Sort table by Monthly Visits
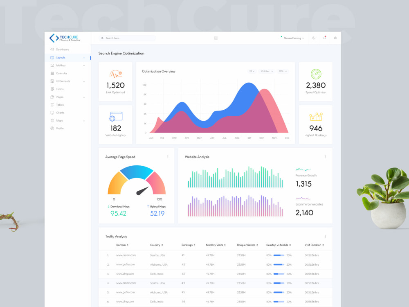Screen dimensions: 409x307 (x=216, y=245)
